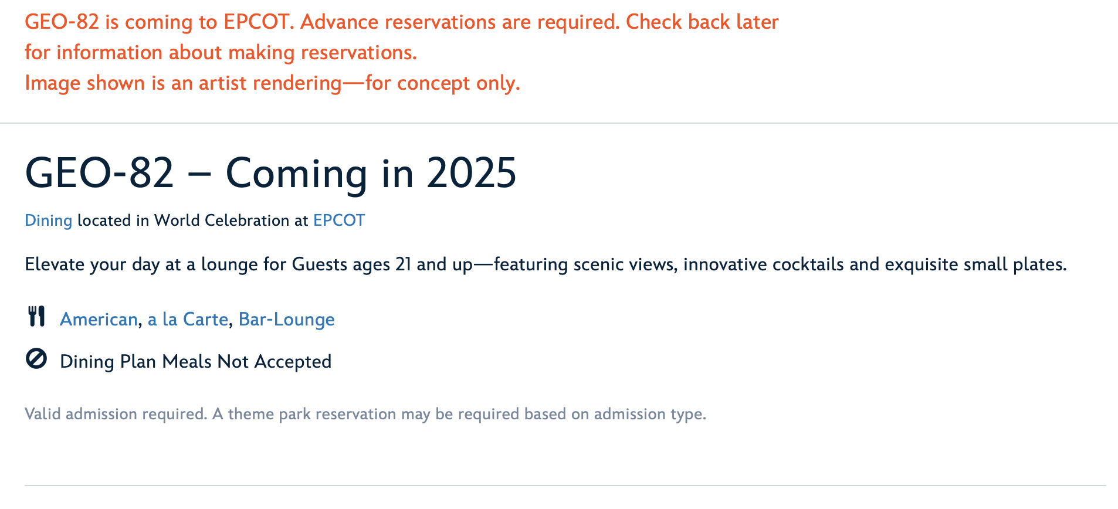The height and width of the screenshot is (509, 1118).
Task: Follow the EPCOT park link
Action: point(338,220)
